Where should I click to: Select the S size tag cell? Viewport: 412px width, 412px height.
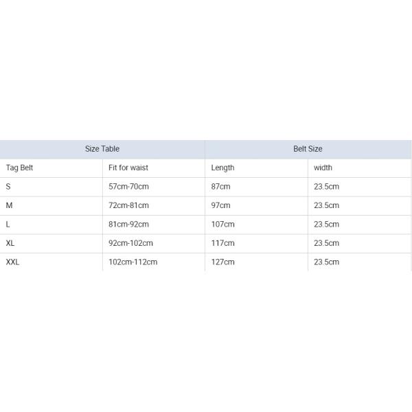8,187
